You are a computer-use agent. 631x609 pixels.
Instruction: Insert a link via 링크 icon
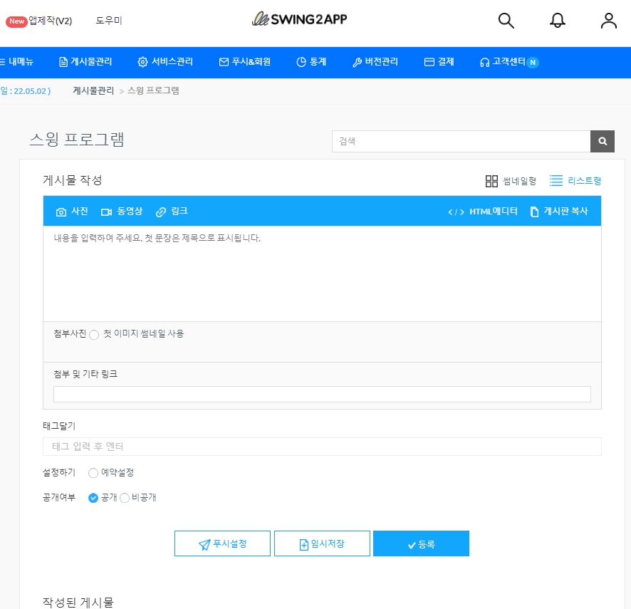172,212
